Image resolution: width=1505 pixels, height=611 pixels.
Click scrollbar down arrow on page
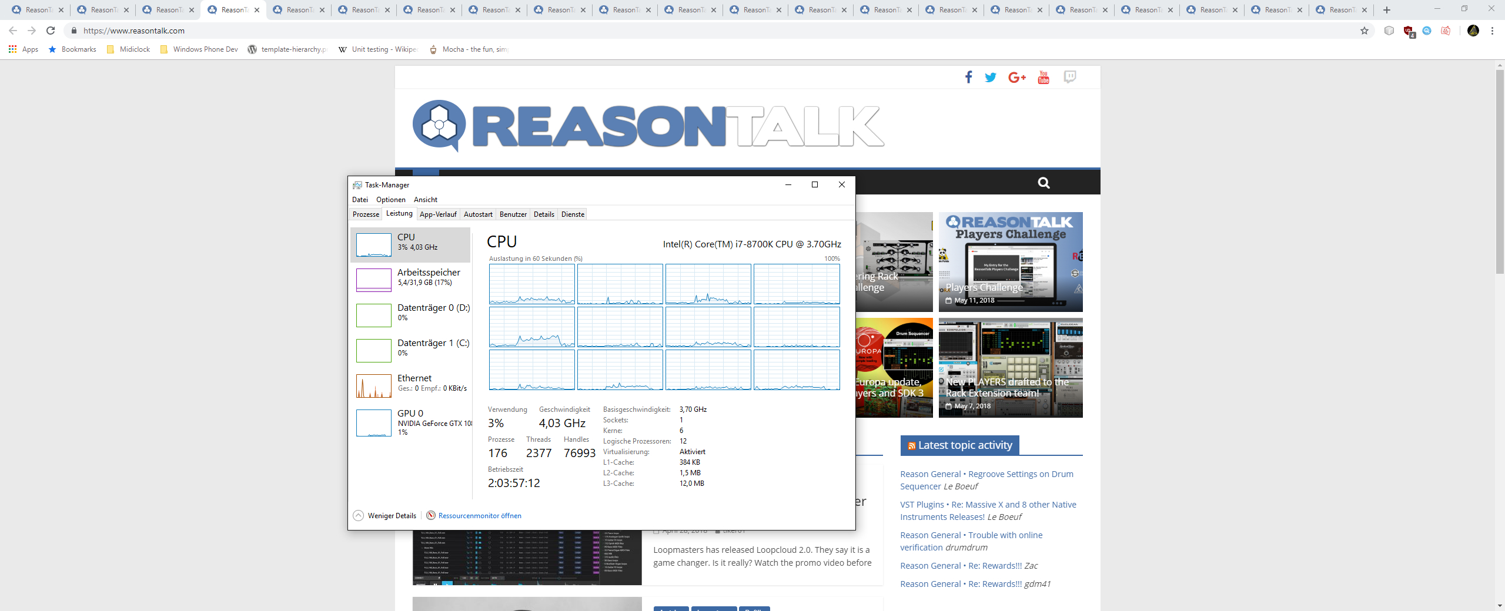click(x=1500, y=606)
